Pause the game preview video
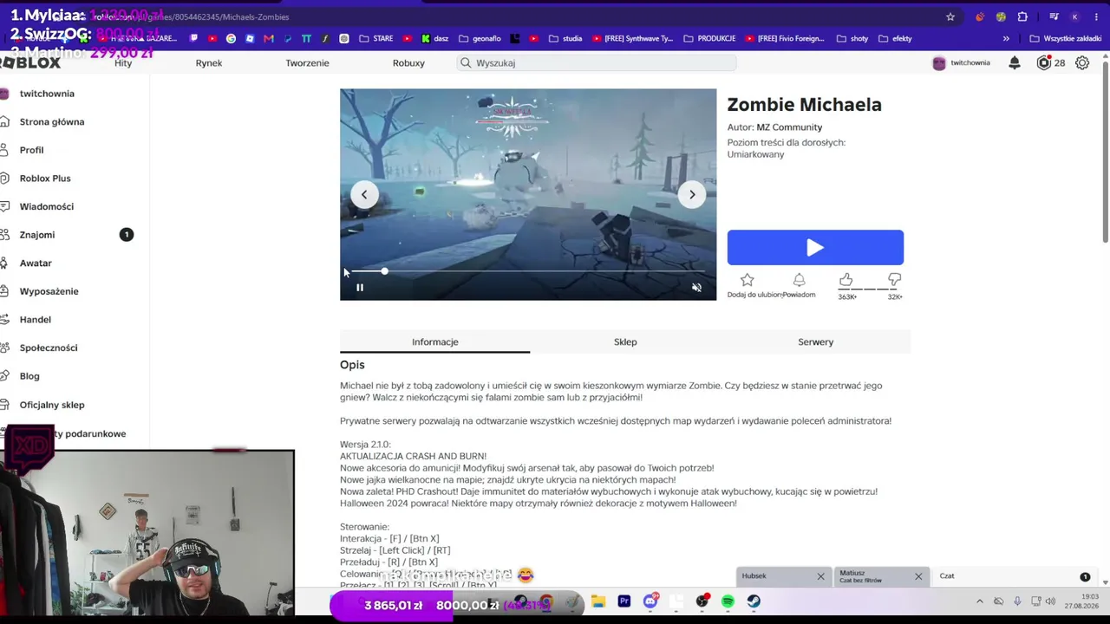 pyautogui.click(x=359, y=288)
